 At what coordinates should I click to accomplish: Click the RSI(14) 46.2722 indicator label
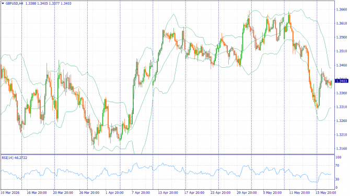[15, 158]
